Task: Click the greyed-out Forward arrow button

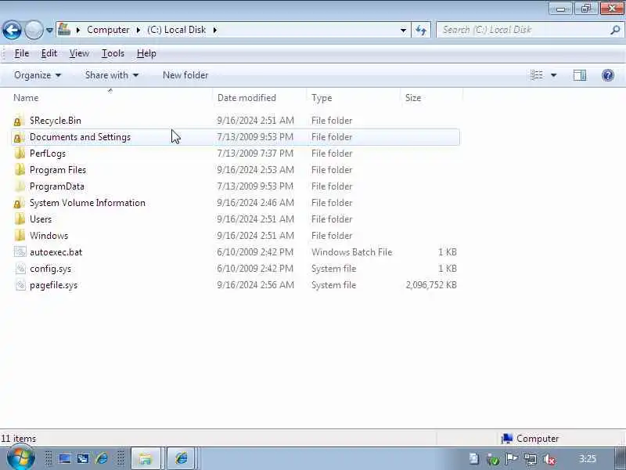Action: 34,30
